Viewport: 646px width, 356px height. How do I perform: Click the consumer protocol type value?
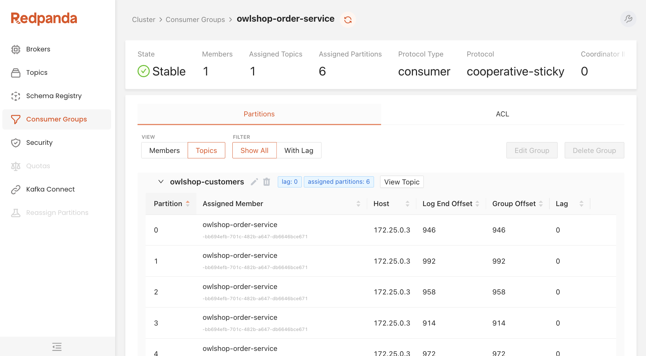tap(424, 71)
